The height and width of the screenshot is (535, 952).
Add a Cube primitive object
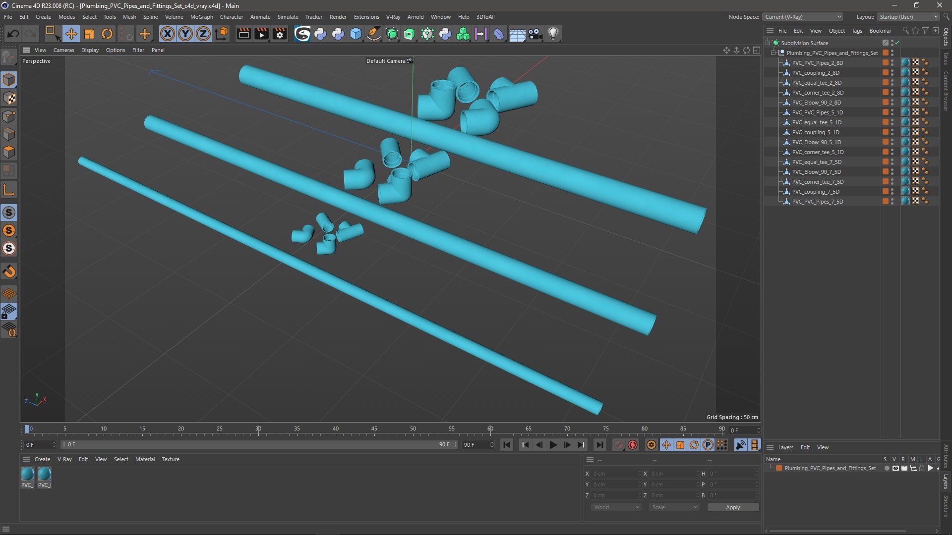[356, 34]
